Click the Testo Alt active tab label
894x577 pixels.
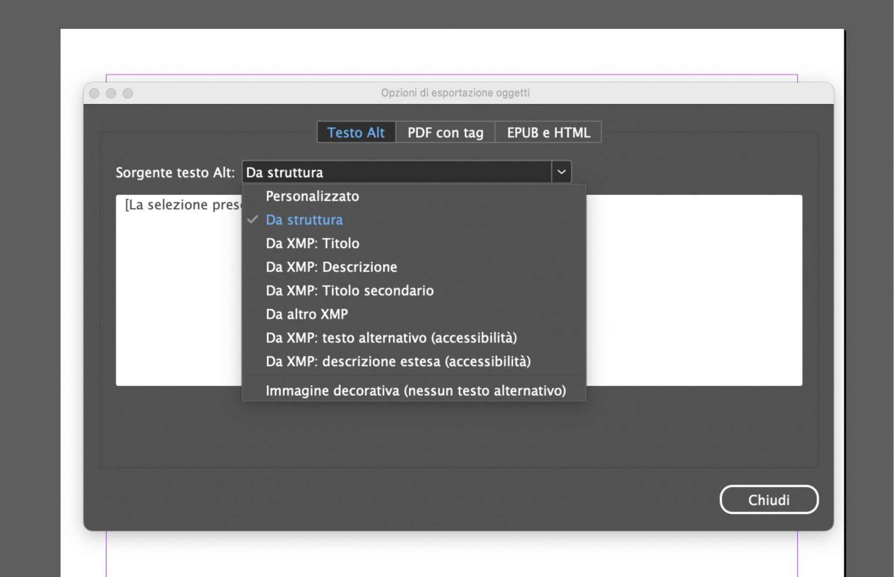click(356, 132)
